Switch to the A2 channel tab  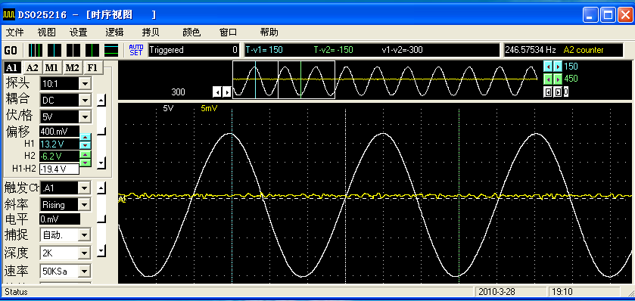33,68
